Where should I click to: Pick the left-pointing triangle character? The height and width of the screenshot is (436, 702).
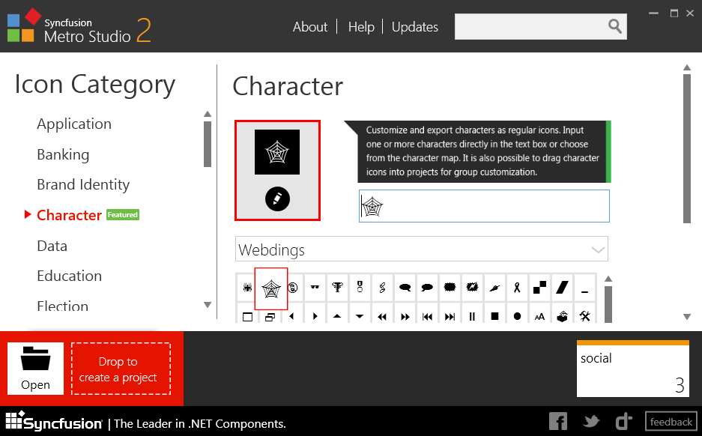[292, 316]
